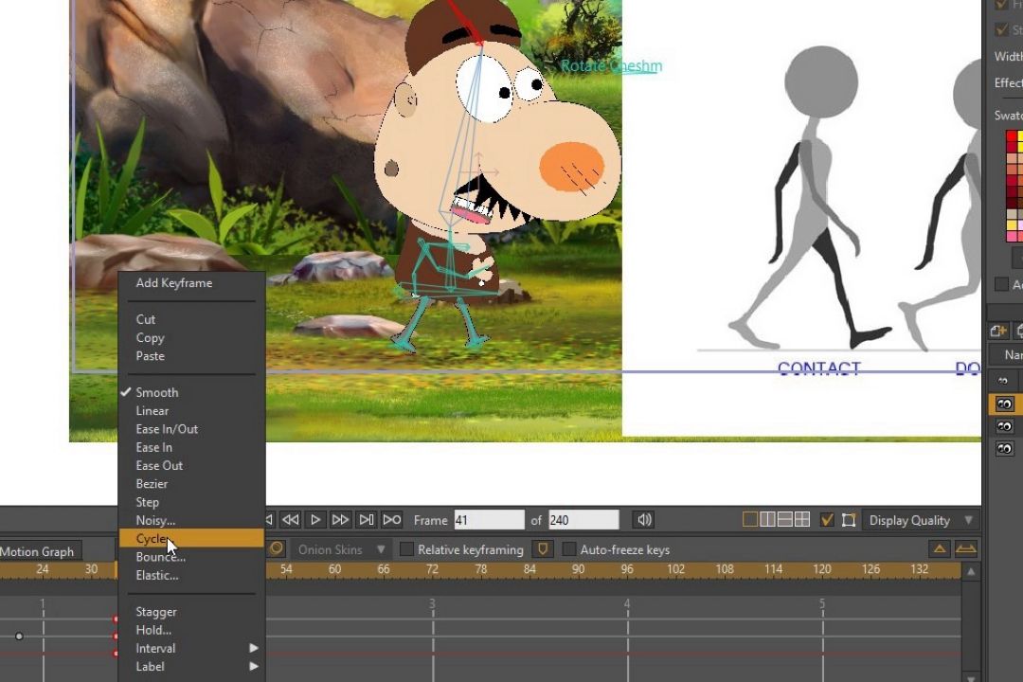Click the rewind playback button
This screenshot has width=1023, height=682.
point(291,520)
